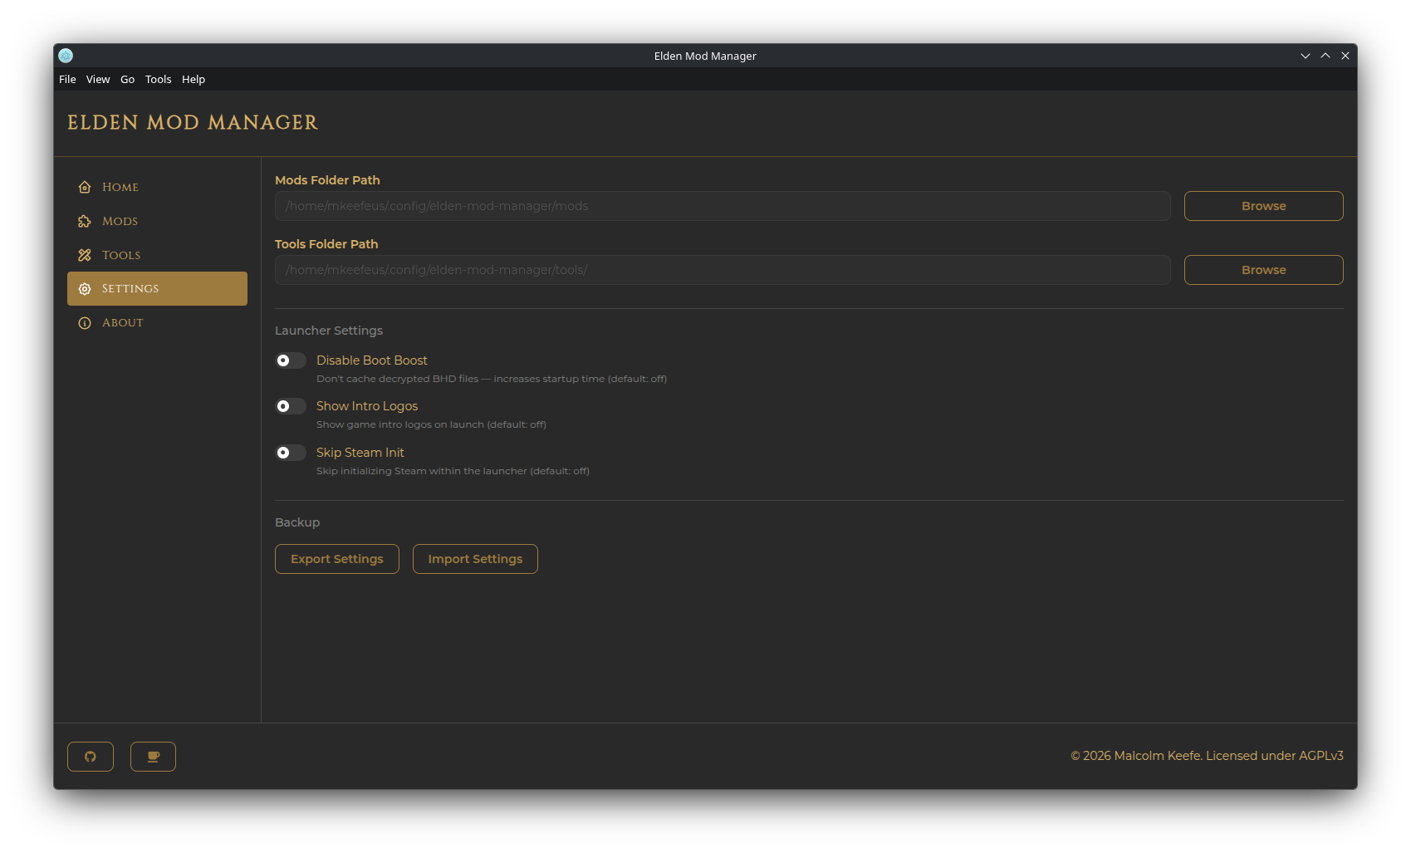Click the About info icon in sidebar

point(85,323)
